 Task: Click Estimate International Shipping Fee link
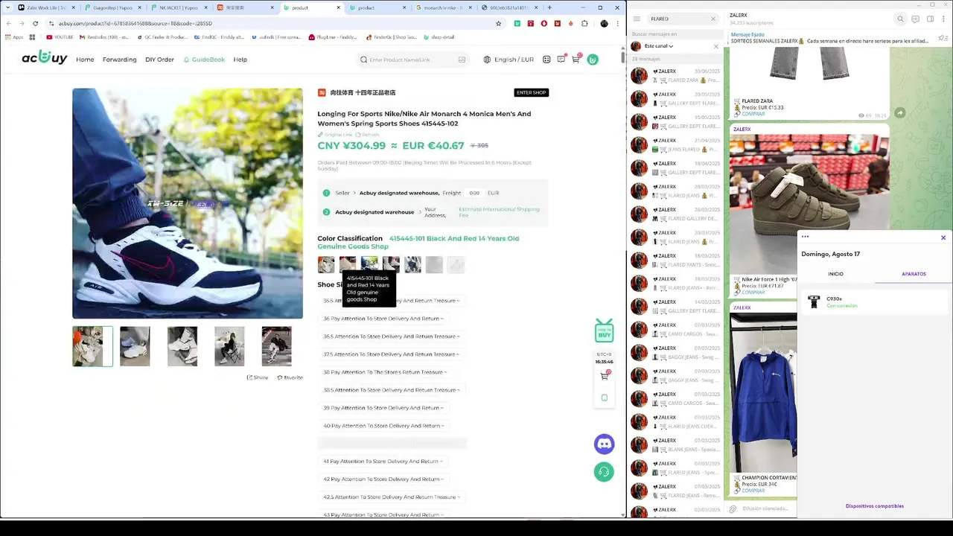499,212
